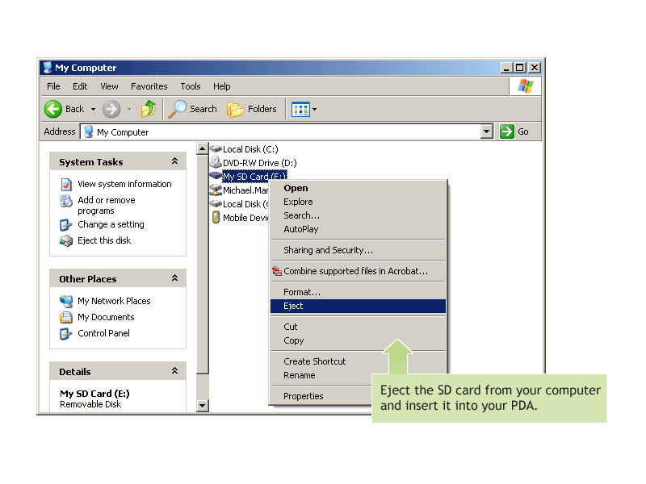Viewport: 646px width, 484px height.
Task: Click the Control Panel icon
Action: (x=66, y=333)
